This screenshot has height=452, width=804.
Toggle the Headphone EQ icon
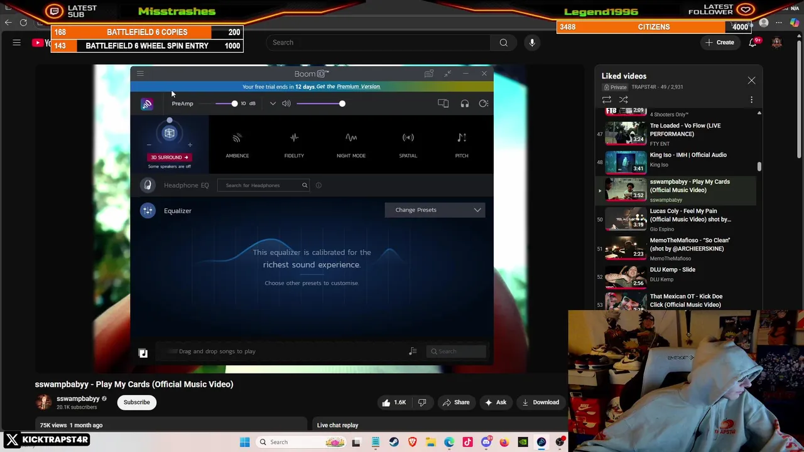pyautogui.click(x=148, y=185)
